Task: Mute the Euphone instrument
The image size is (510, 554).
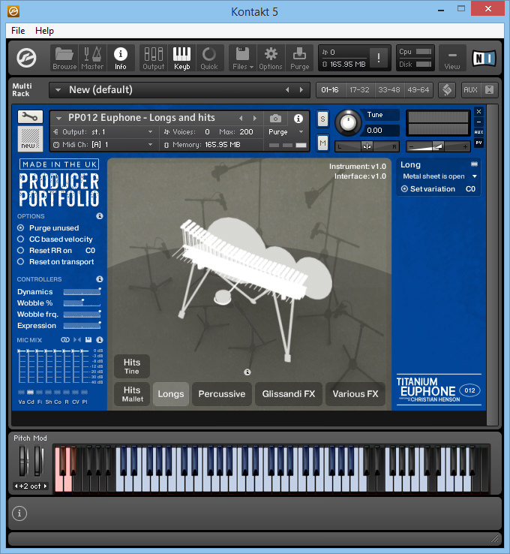Action: click(x=322, y=143)
